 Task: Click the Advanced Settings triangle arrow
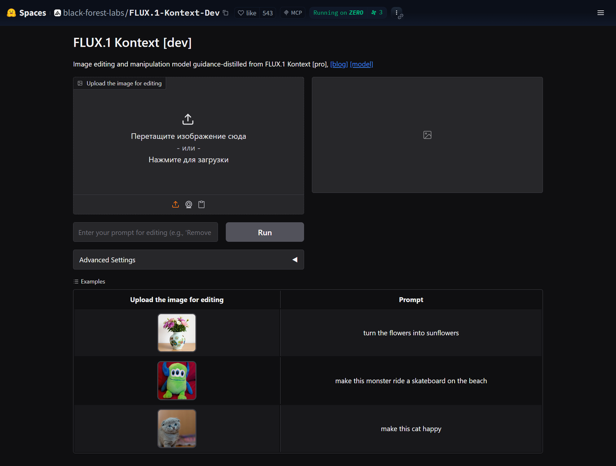coord(295,260)
